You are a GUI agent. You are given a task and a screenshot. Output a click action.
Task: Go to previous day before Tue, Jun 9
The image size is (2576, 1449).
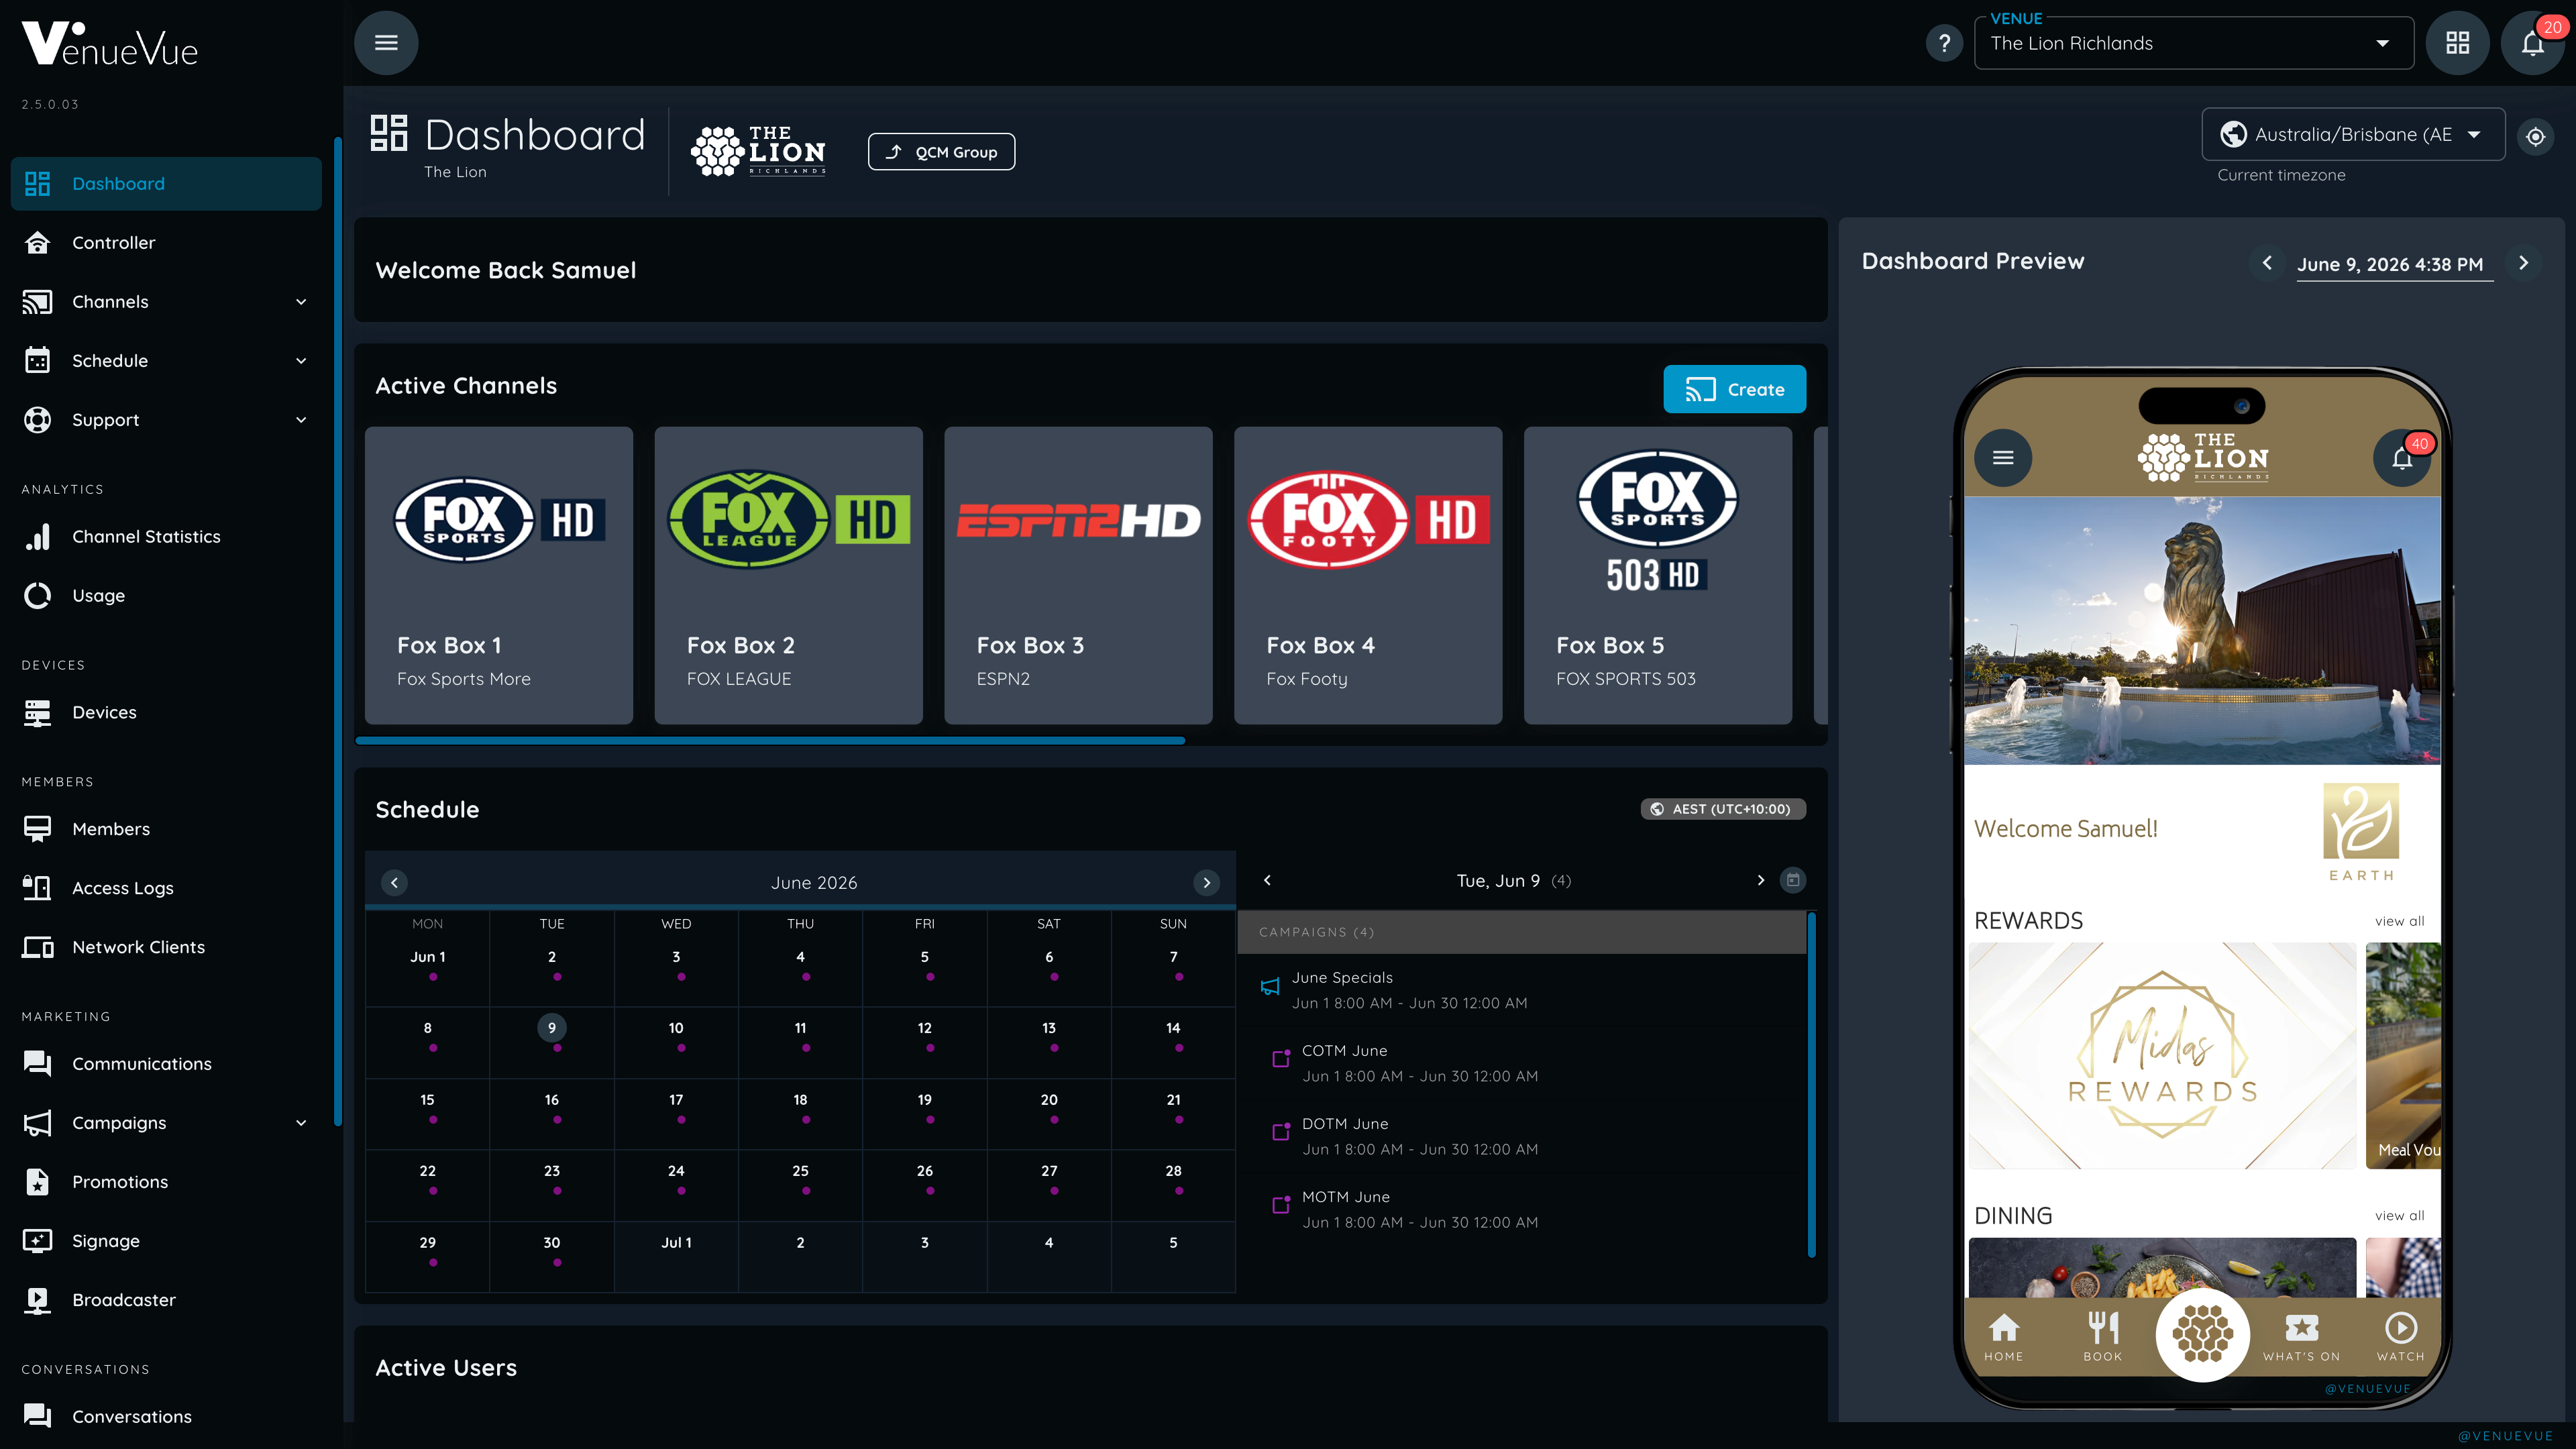click(x=1268, y=880)
